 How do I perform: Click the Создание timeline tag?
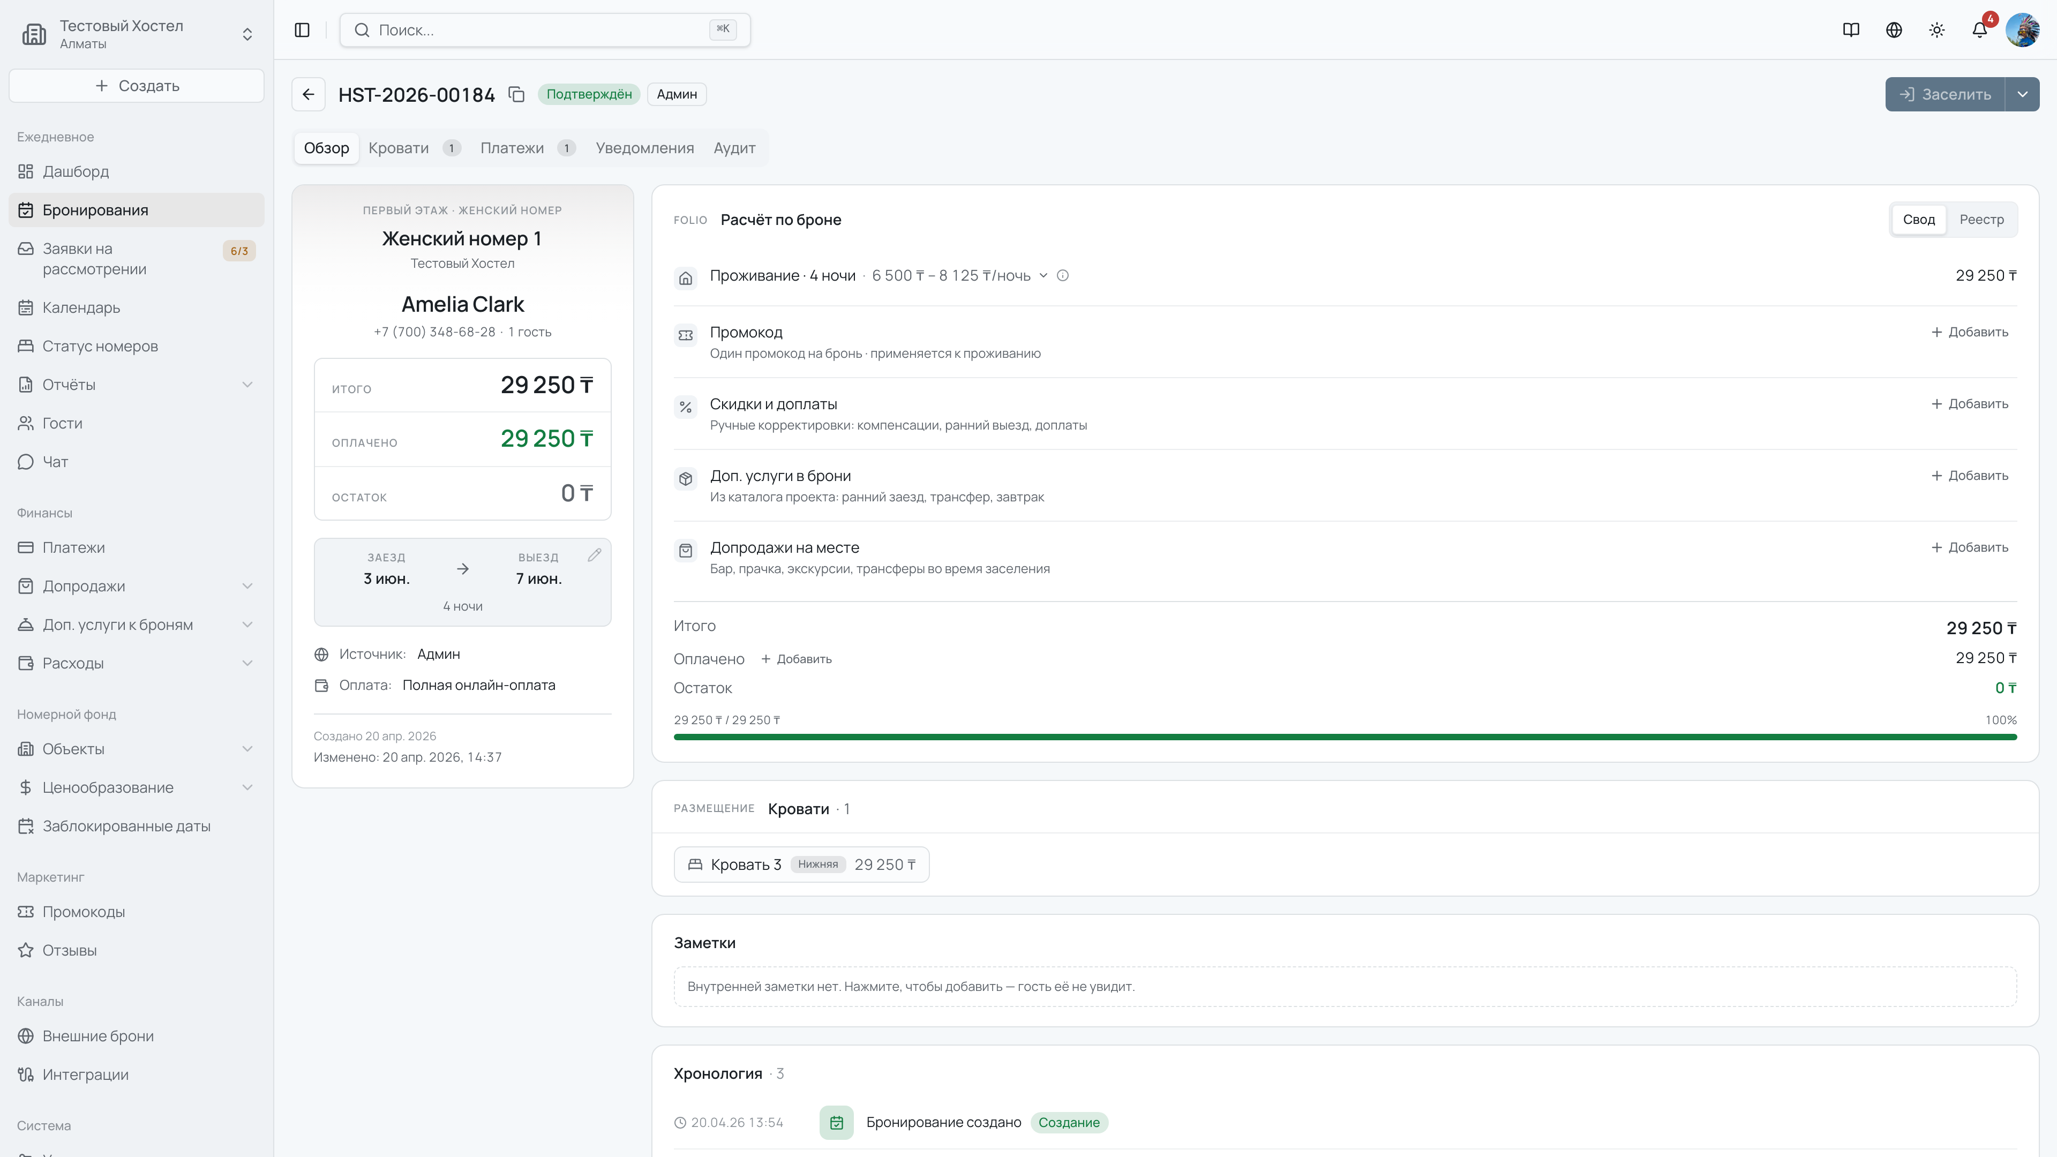coord(1069,1123)
